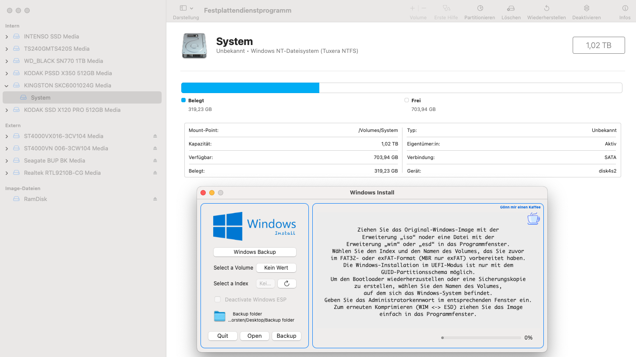This screenshot has height=357, width=636.
Task: Select ST4000VX016-3CV104 Media in sidebar
Action: 64,136
